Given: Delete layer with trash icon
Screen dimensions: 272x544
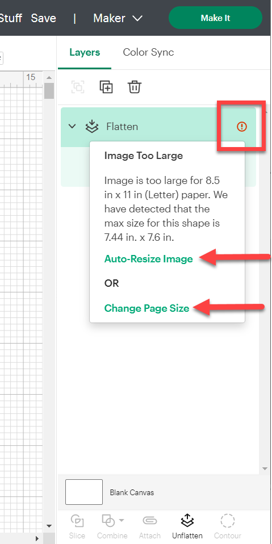Looking at the screenshot, I should 135,87.
